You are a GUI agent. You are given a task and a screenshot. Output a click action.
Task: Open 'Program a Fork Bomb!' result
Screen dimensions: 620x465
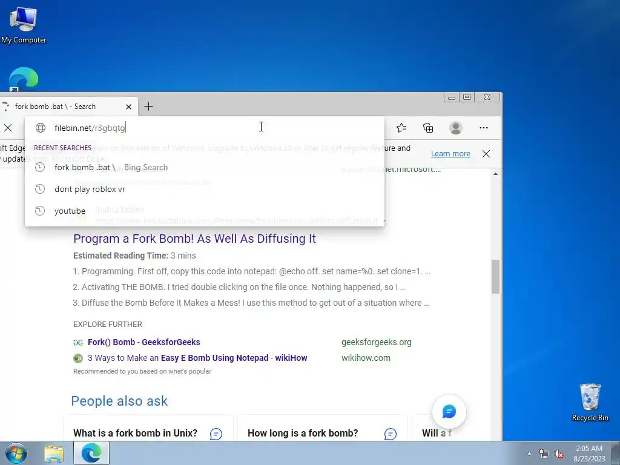point(194,239)
